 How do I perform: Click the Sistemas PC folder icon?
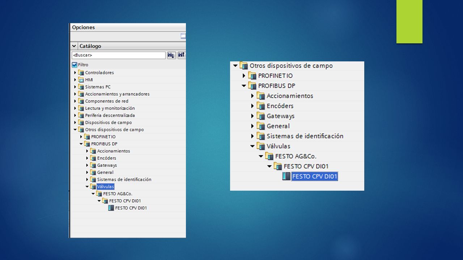(81, 87)
